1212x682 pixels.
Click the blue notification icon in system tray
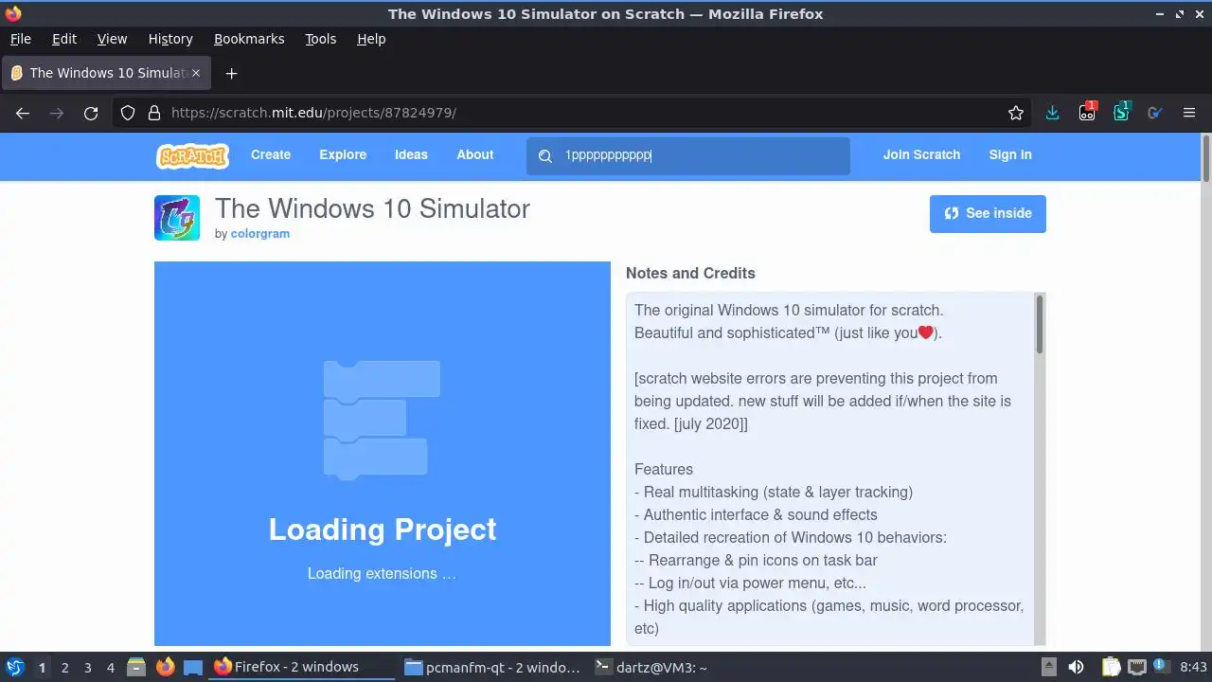(1161, 666)
